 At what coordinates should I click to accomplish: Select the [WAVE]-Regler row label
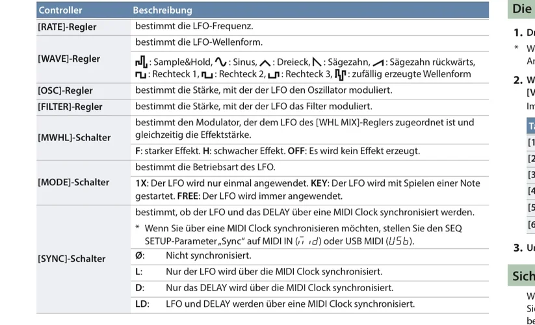[x=69, y=58]
